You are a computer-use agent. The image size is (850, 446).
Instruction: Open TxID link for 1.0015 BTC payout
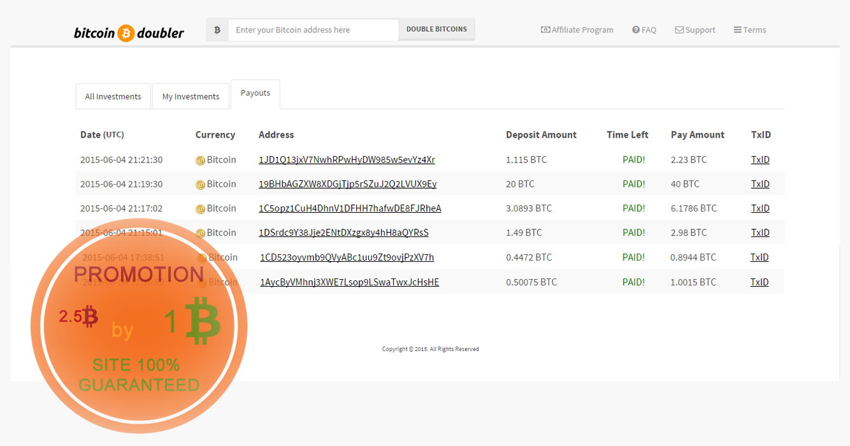(760, 282)
